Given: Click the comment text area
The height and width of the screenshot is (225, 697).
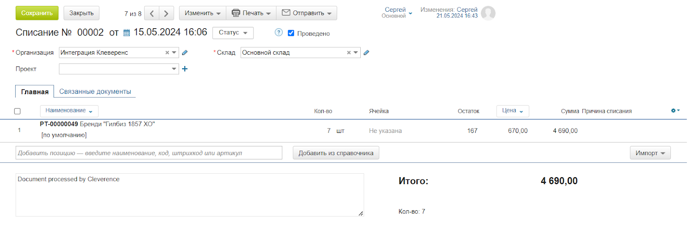Looking at the screenshot, I should pos(190,195).
